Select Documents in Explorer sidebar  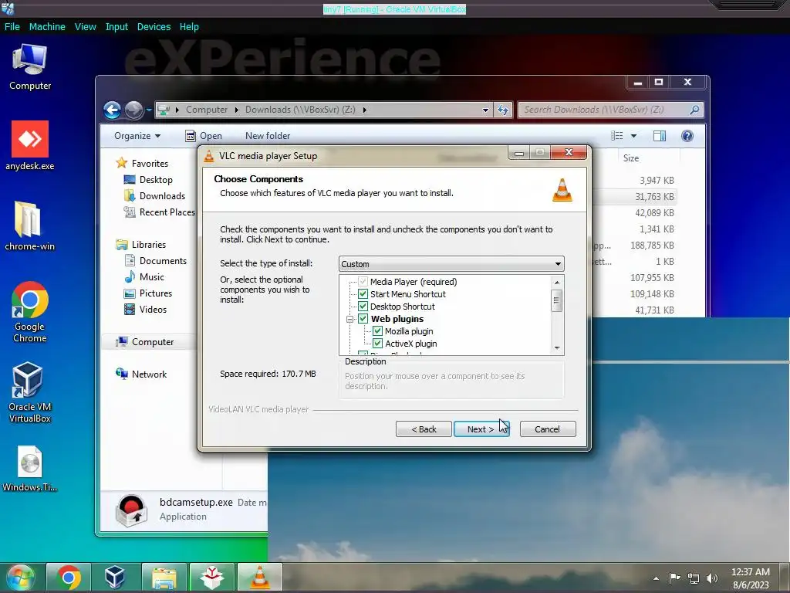click(x=156, y=261)
